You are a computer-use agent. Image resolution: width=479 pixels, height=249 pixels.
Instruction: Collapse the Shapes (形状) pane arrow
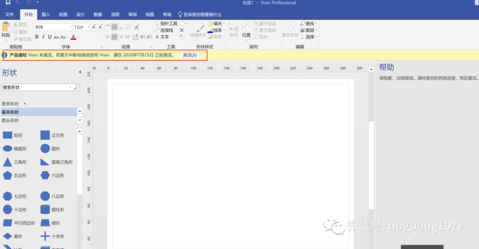[80, 72]
